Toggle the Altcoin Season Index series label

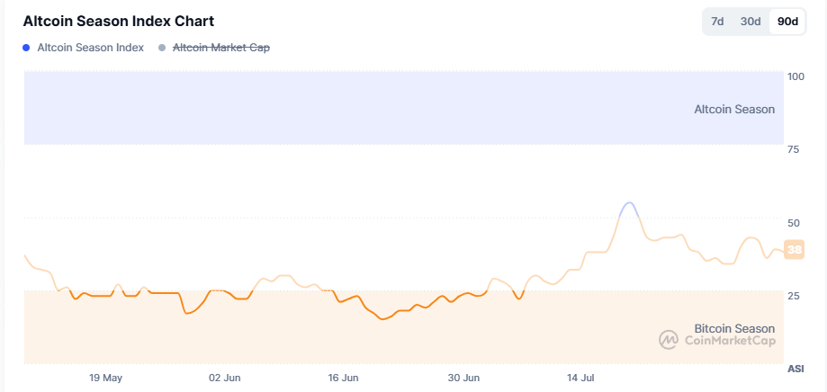pyautogui.click(x=90, y=48)
